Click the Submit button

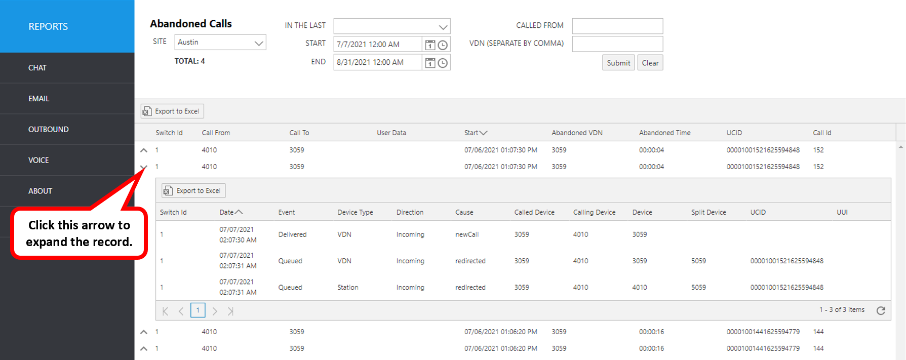tap(618, 63)
